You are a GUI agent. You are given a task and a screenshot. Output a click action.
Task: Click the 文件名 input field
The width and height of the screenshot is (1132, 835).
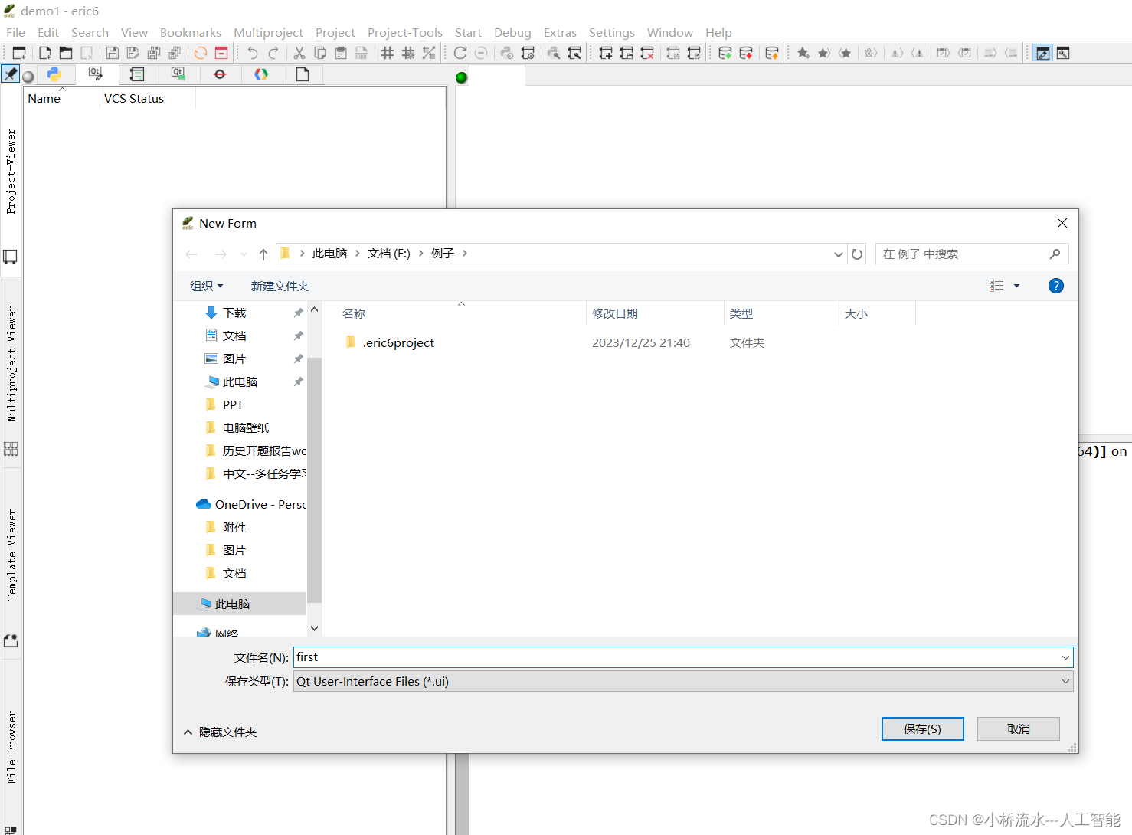point(677,657)
